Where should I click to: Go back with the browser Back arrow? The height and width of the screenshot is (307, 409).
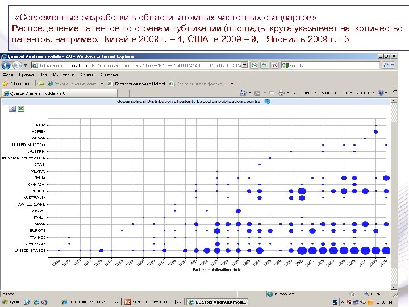[x=6, y=65]
